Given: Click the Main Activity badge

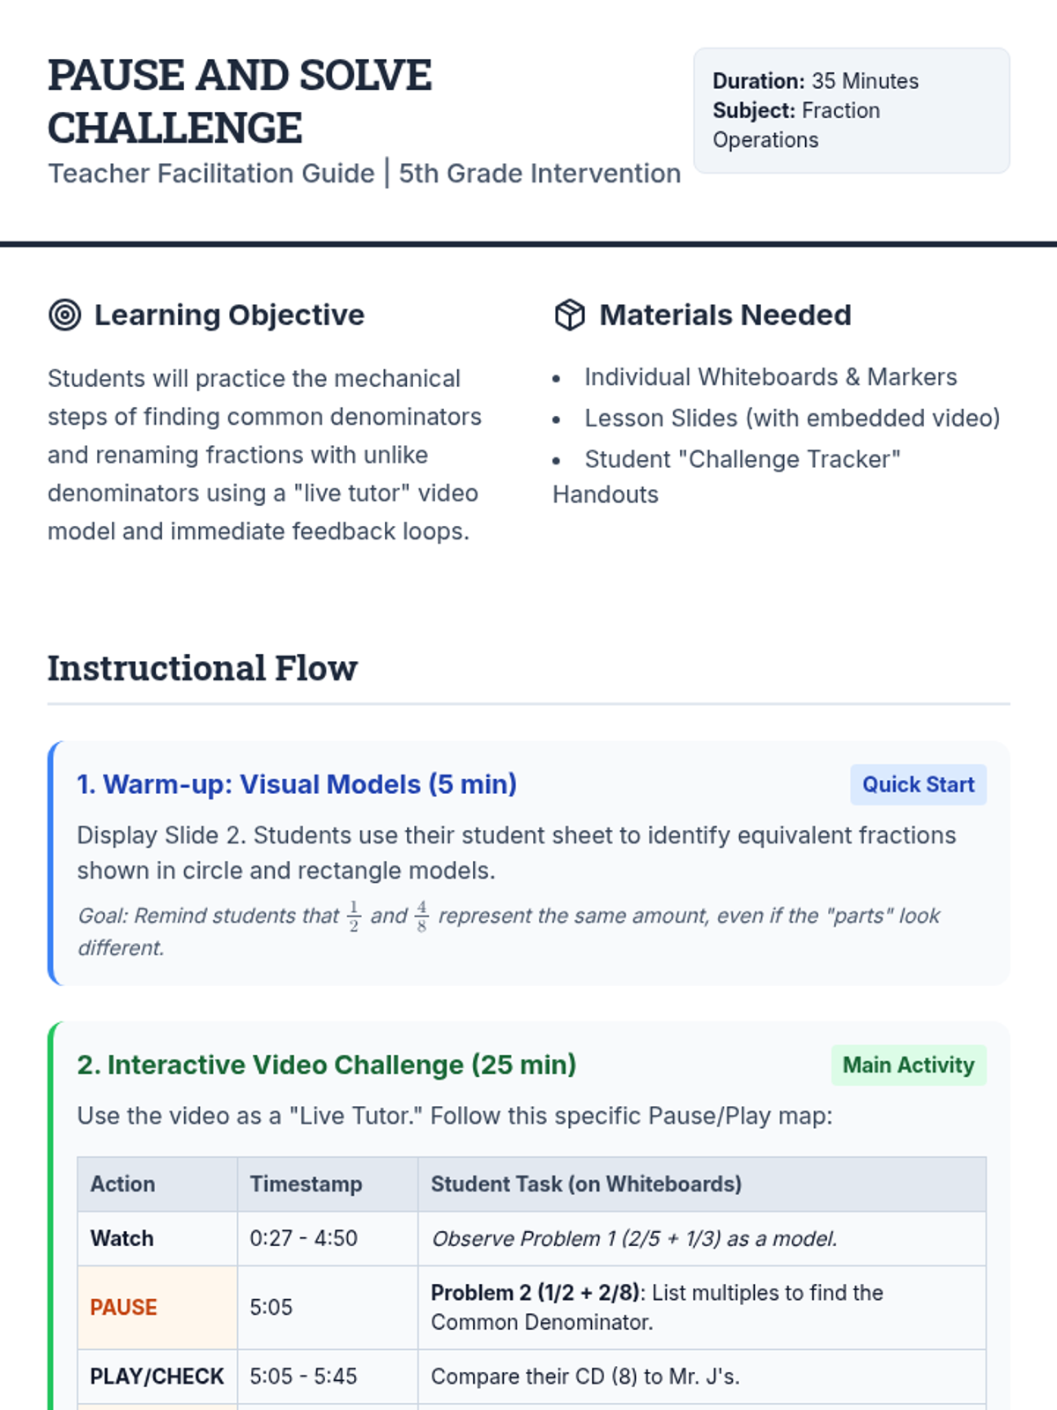Looking at the screenshot, I should click(908, 1065).
